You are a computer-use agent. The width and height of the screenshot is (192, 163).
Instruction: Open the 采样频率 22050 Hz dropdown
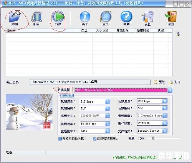click(x=165, y=123)
